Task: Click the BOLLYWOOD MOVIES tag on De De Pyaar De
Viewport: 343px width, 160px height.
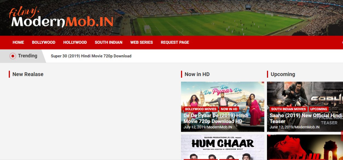Action: click(x=200, y=109)
